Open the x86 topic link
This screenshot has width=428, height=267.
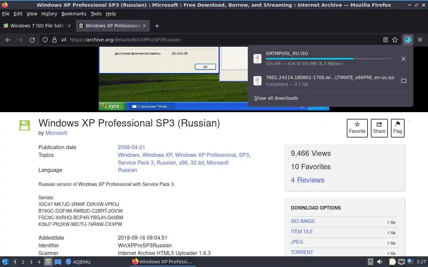tap(183, 163)
